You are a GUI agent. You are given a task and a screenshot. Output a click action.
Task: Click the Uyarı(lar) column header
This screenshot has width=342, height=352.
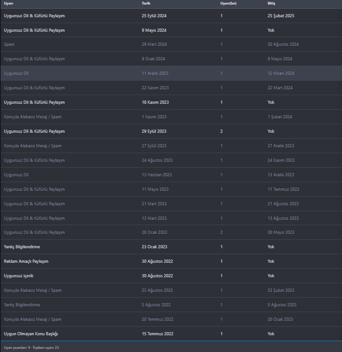(228, 3)
